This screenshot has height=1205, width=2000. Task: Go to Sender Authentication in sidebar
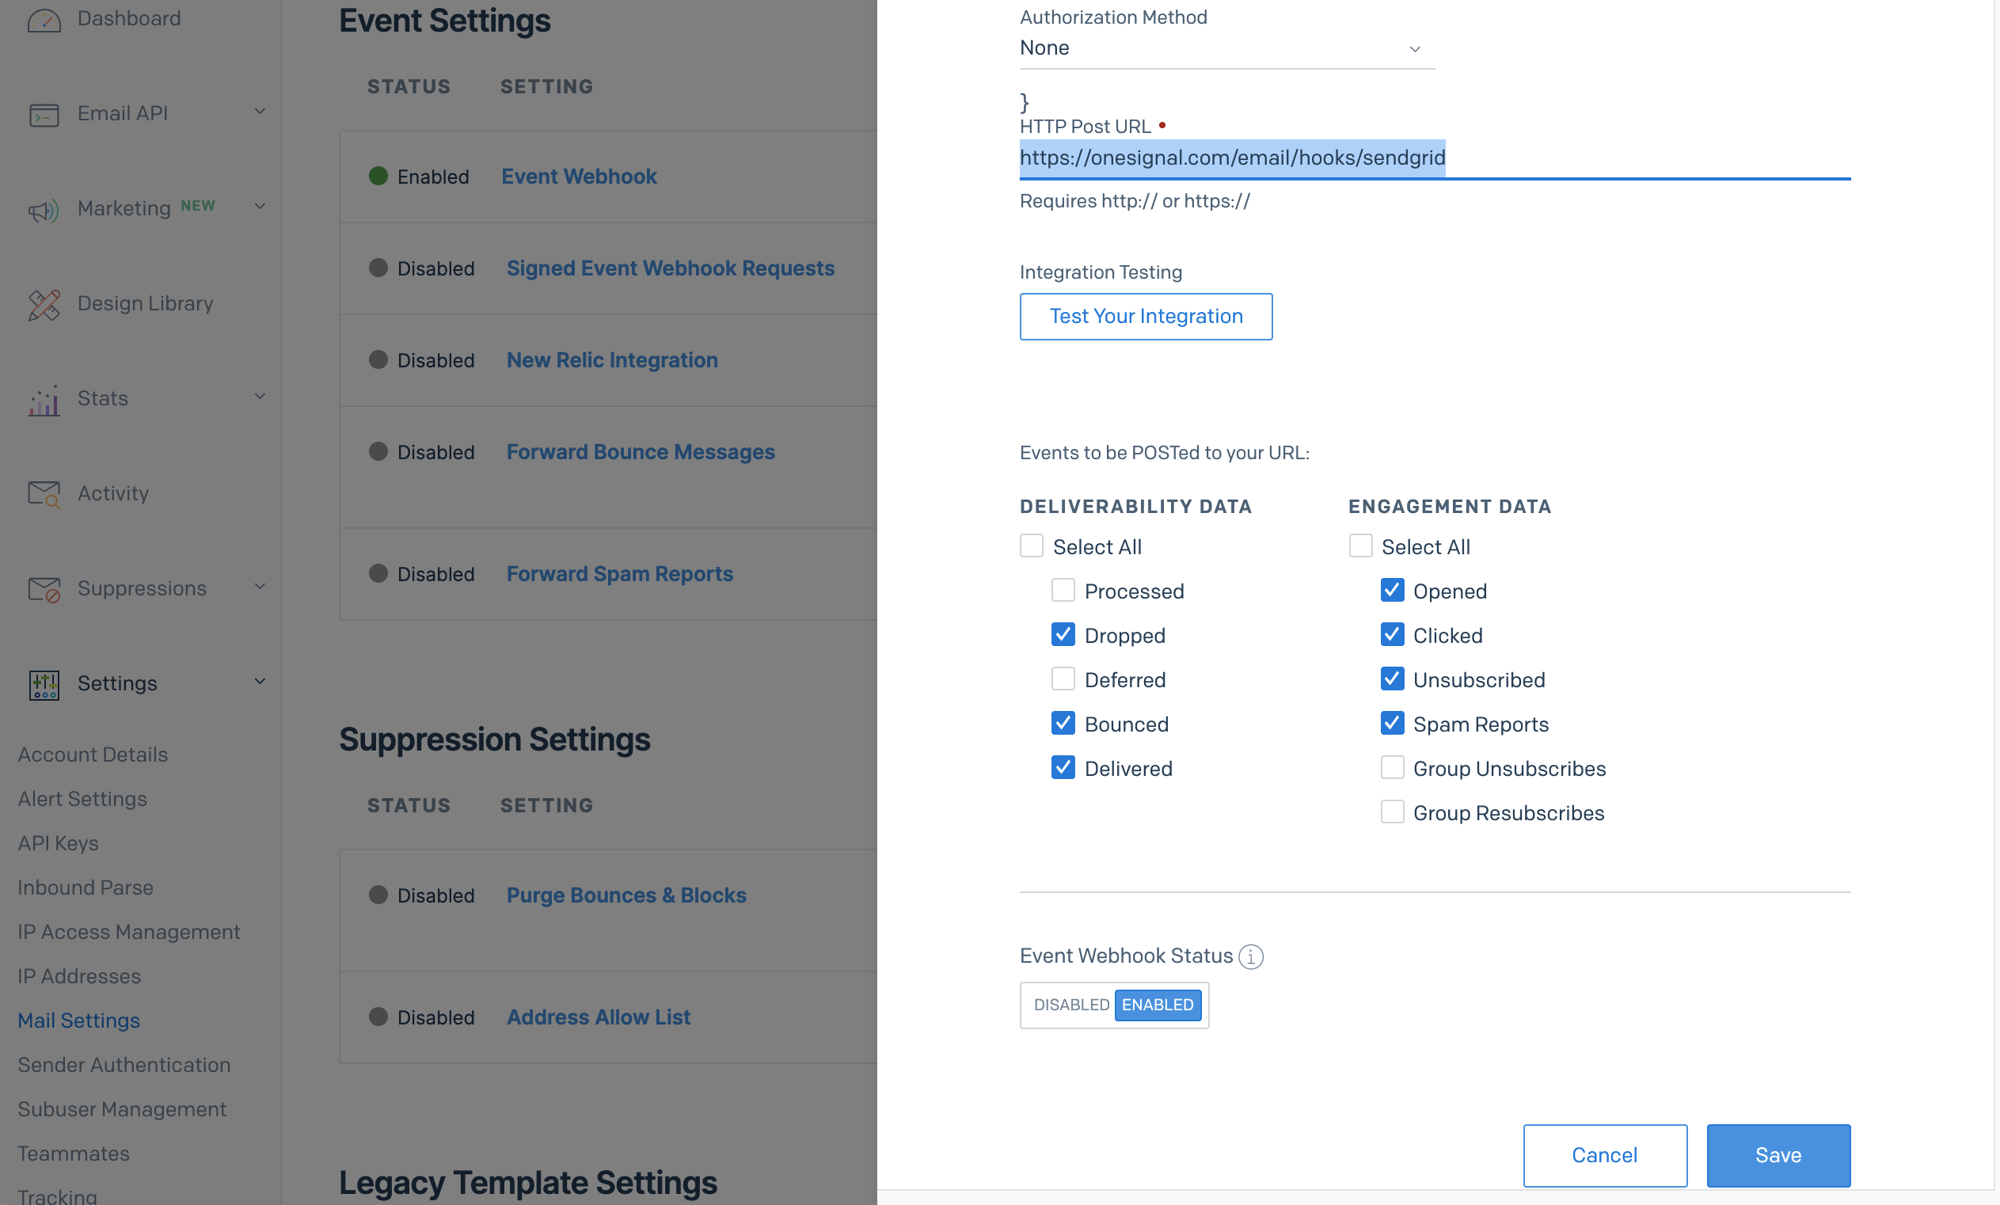click(x=124, y=1065)
